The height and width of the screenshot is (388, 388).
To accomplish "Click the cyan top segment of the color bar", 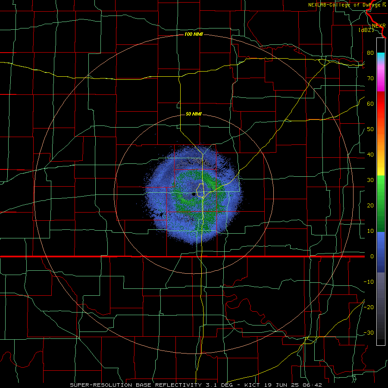I will coord(381,57).
